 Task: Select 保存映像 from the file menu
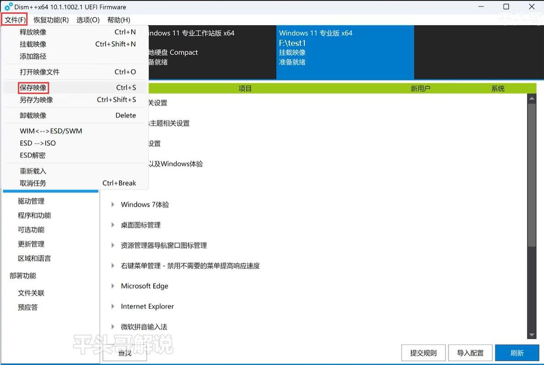pos(34,88)
